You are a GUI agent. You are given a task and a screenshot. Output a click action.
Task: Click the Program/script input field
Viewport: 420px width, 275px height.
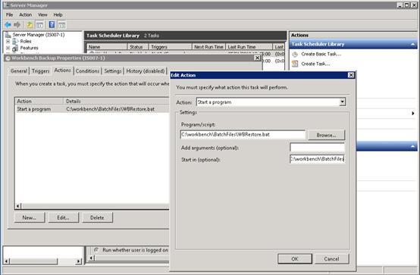point(243,134)
